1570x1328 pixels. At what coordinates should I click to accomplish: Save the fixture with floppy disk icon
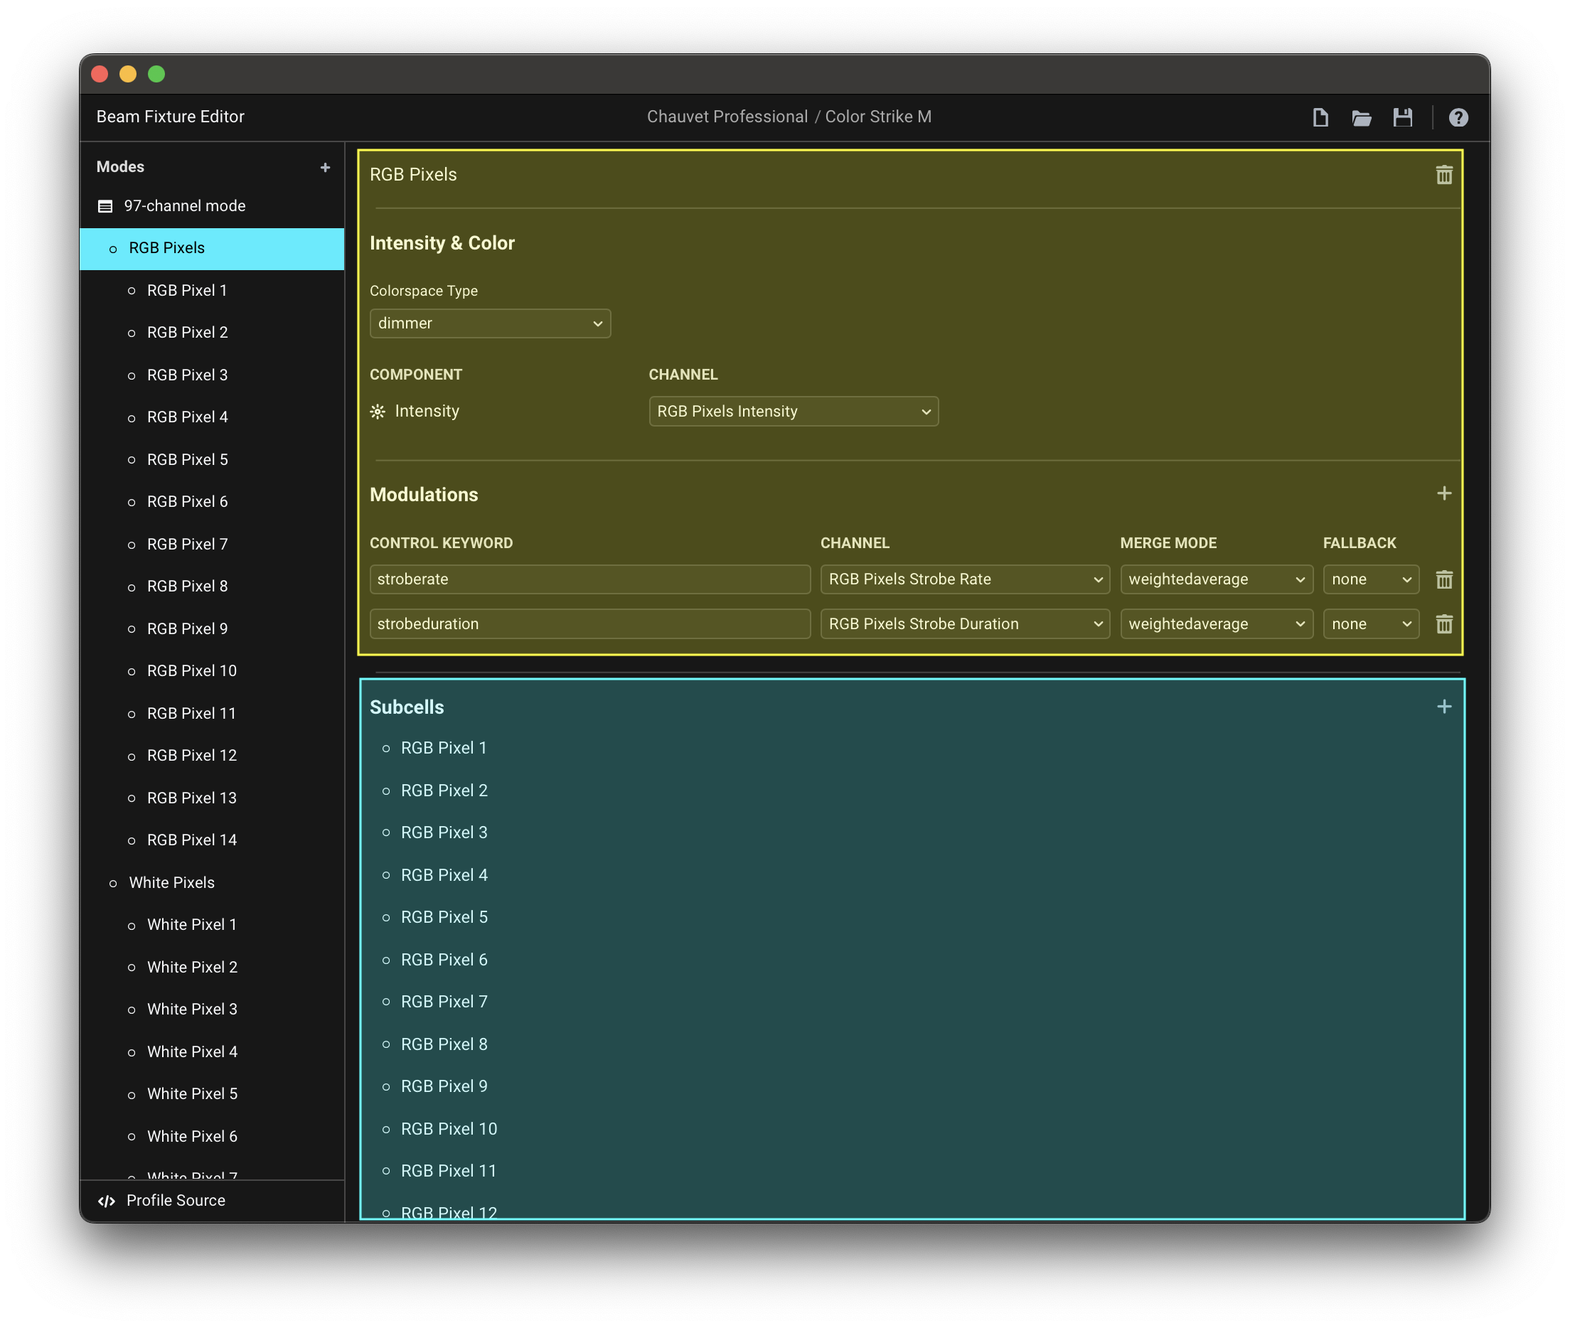point(1403,117)
